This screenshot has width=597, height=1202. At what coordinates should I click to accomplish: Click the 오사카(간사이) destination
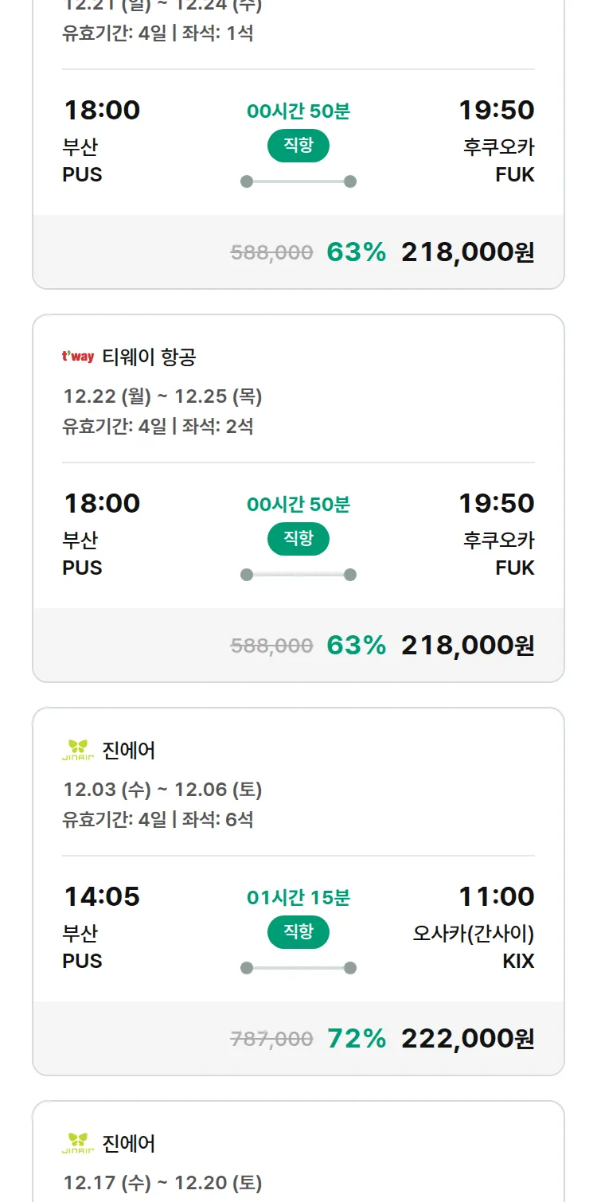pos(473,933)
